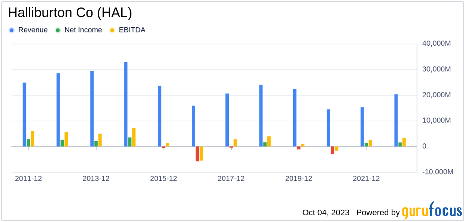The image size is (465, 222).
Task: Select the largest red negative net income bar
Action: point(197,154)
